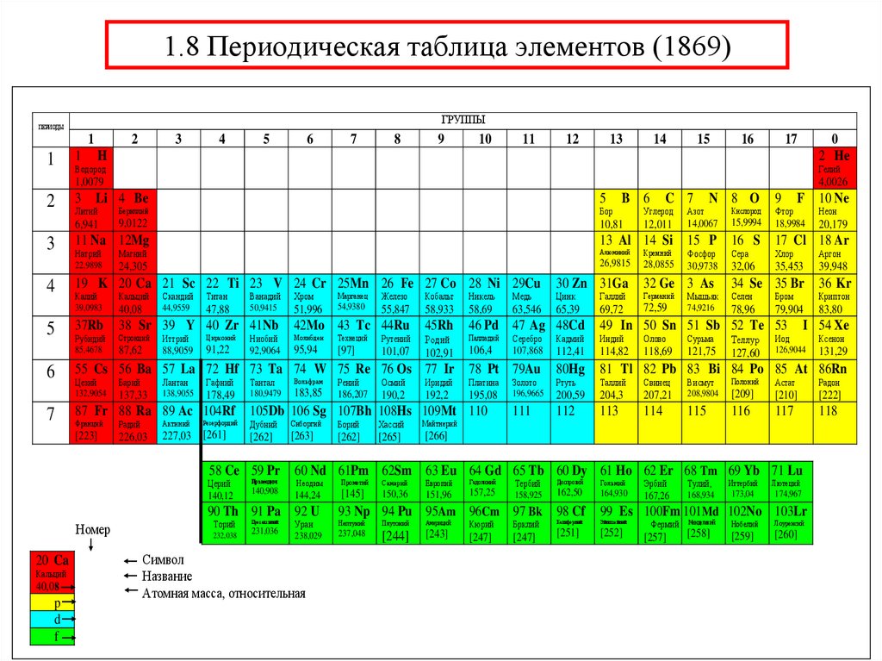
Task: Click the copper cell 'Cu Медь'
Action: (529, 295)
